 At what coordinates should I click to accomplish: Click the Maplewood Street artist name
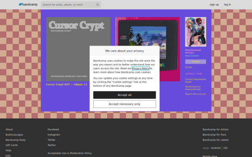point(193,51)
